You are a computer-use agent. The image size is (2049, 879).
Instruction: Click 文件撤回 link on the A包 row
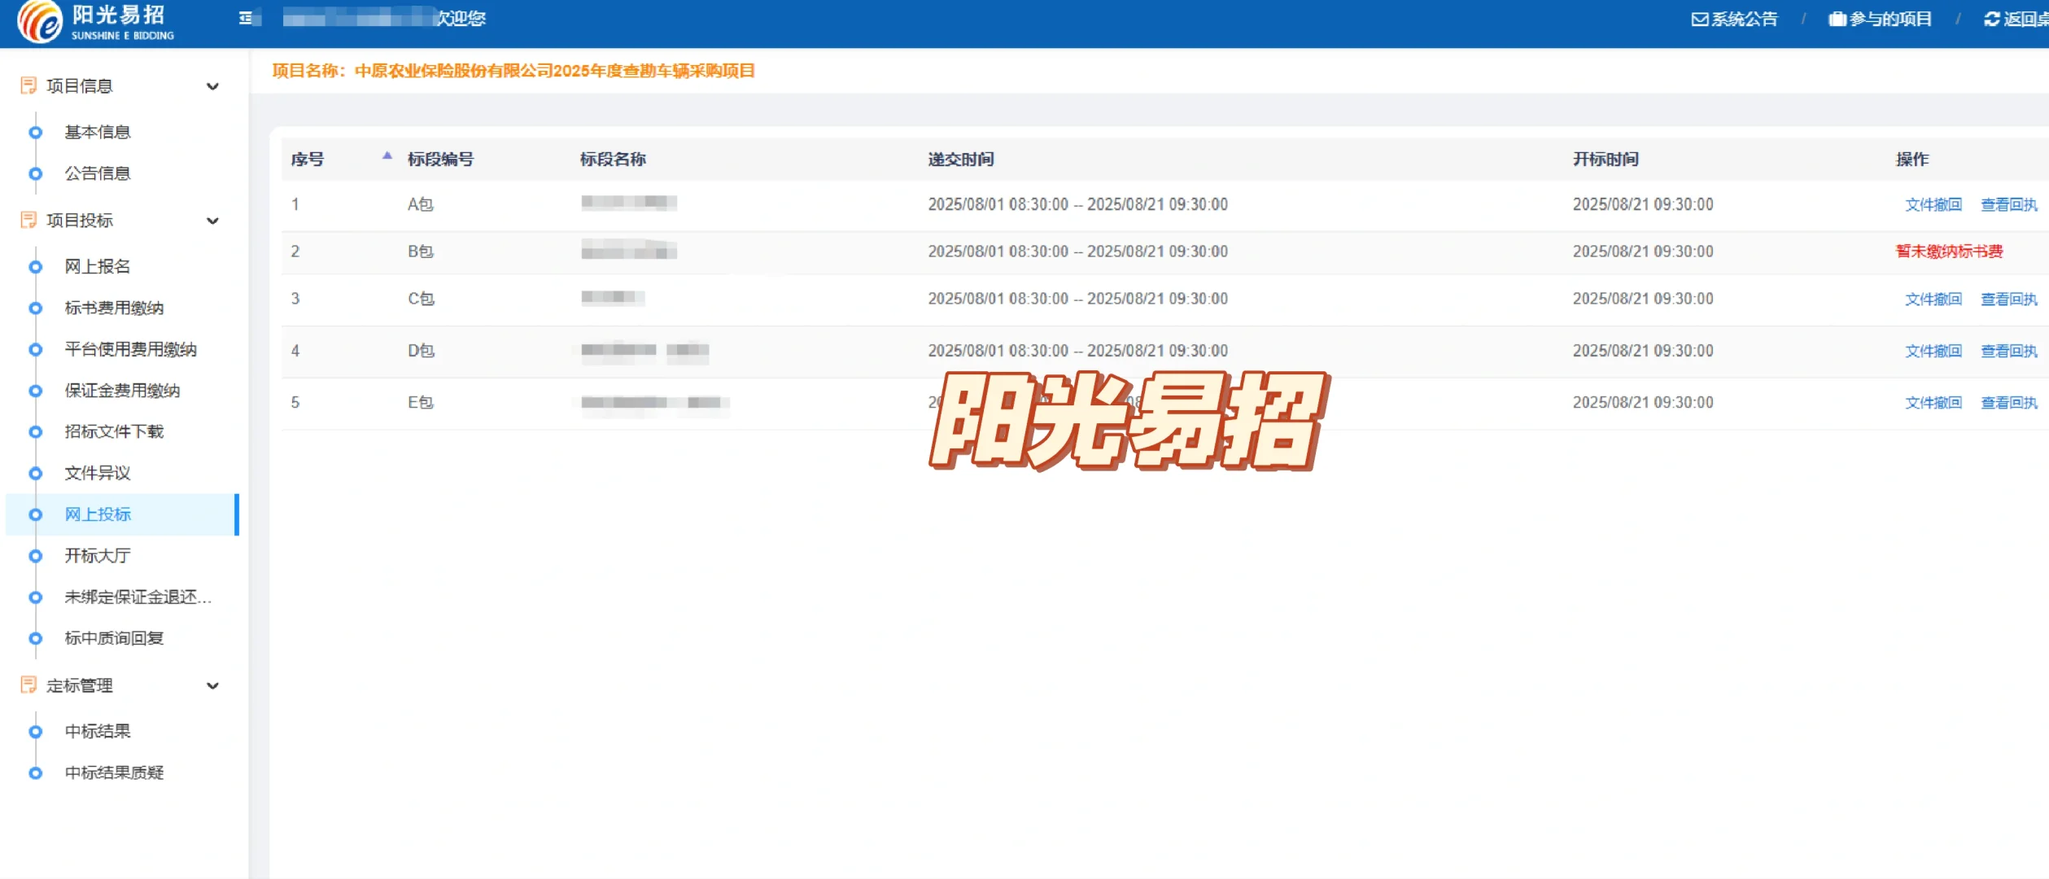point(1933,204)
